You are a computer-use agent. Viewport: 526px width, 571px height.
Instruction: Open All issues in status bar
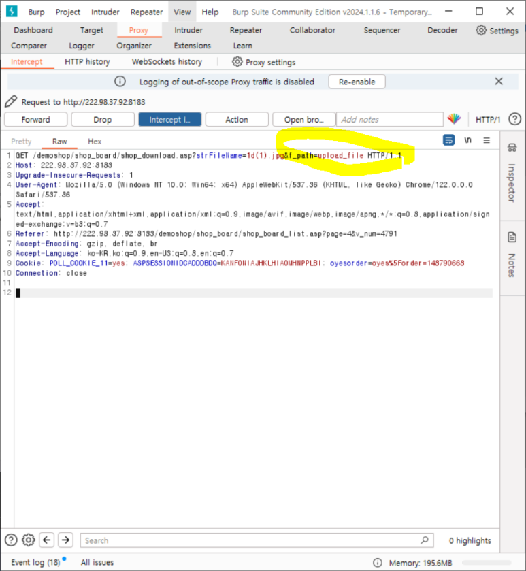tap(97, 562)
